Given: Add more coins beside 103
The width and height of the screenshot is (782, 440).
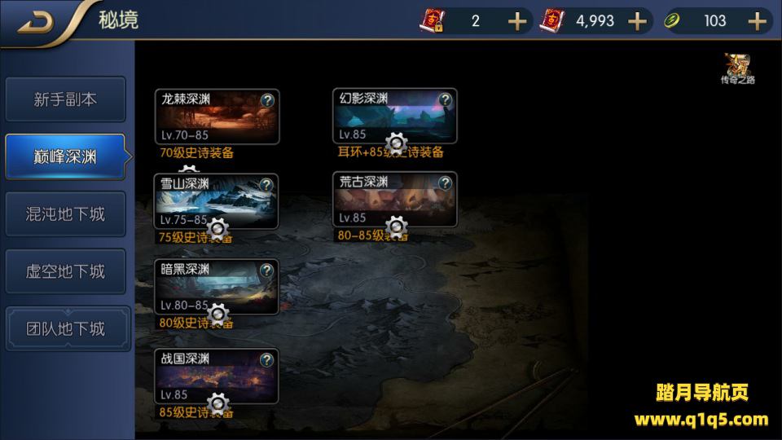Looking at the screenshot, I should coord(758,21).
